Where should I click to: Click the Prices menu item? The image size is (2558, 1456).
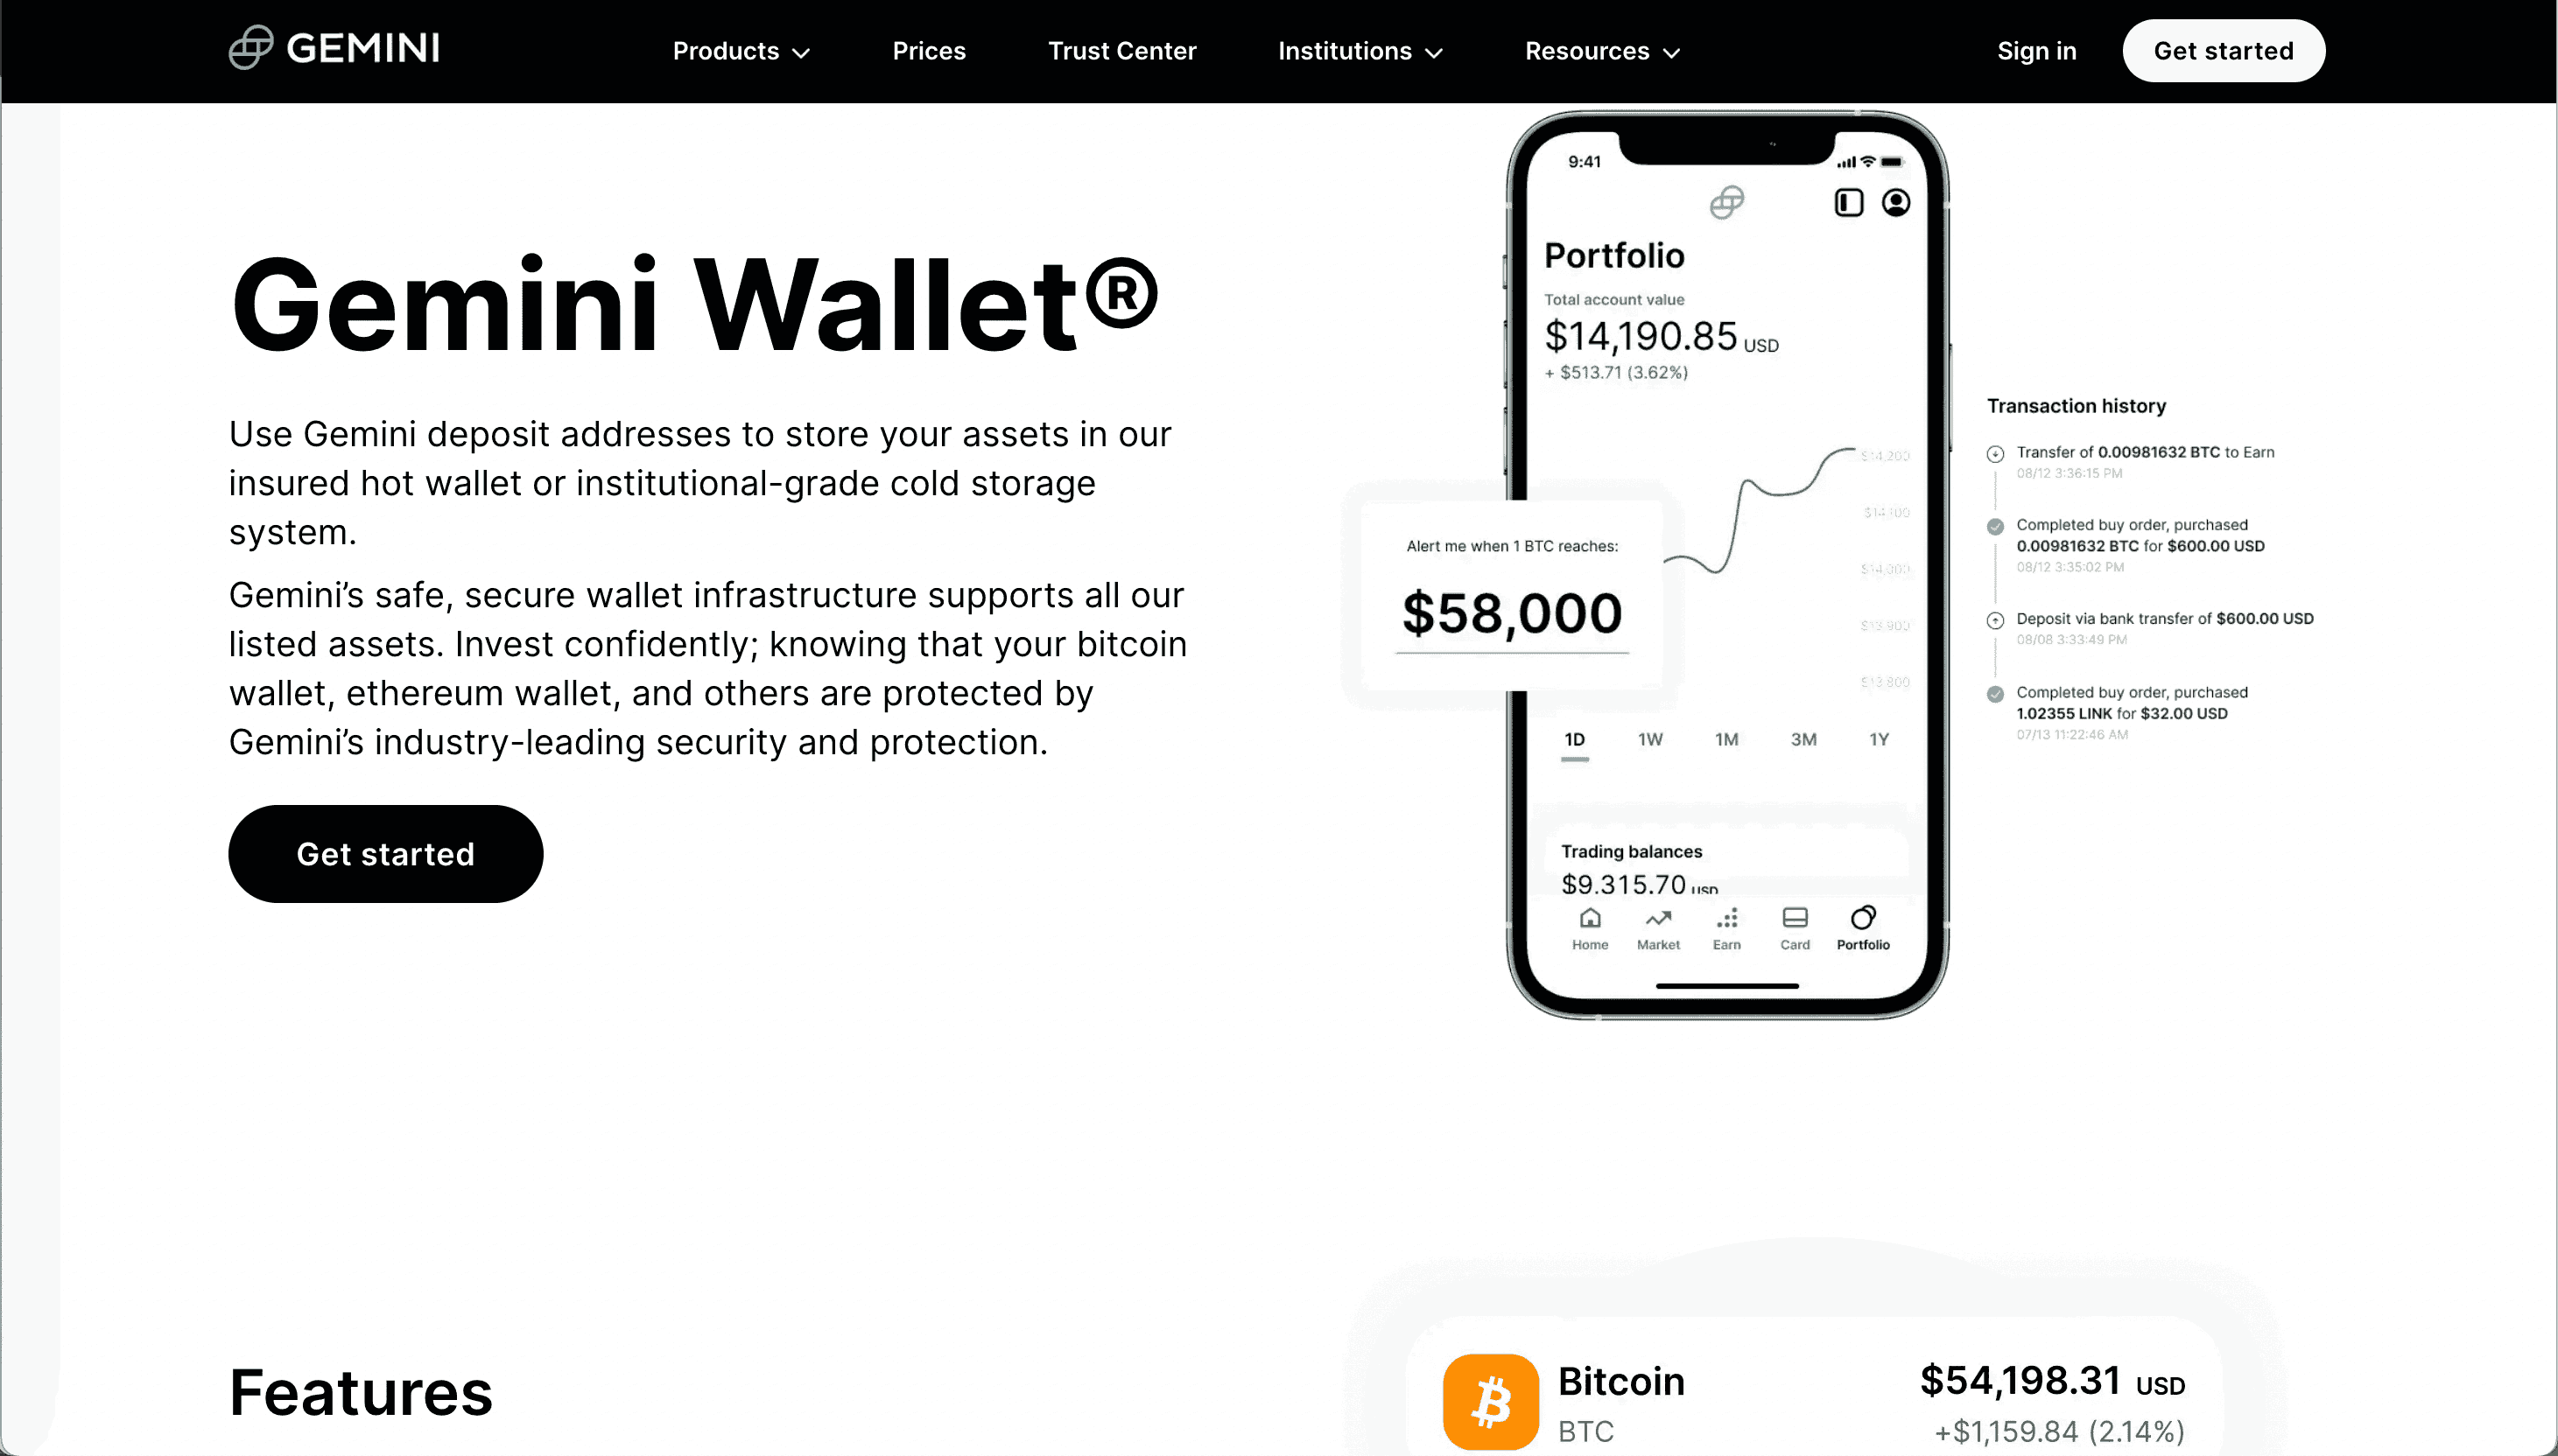coord(928,51)
